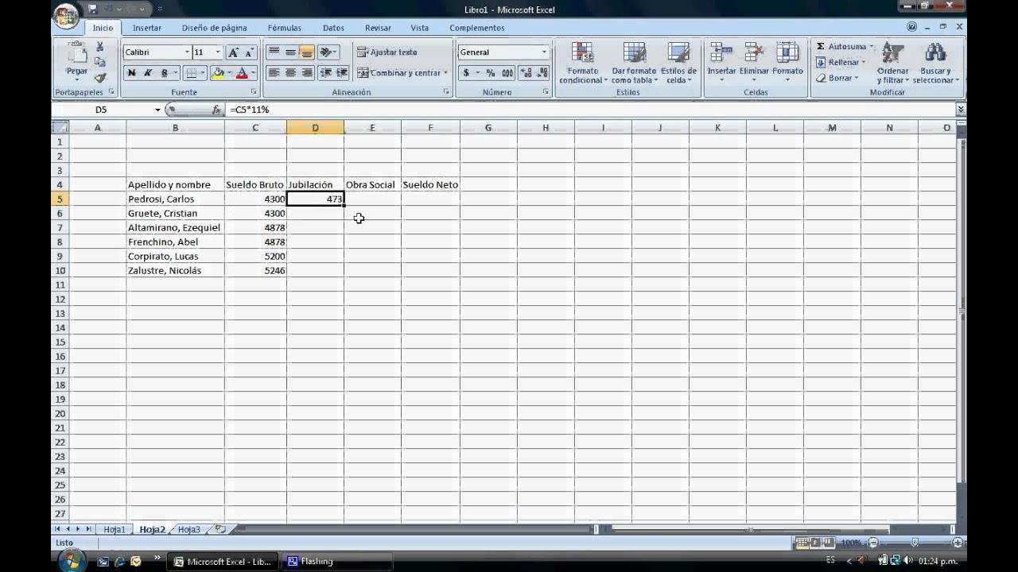Viewport: 1018px width, 572px height.
Task: Open the Insertar ribbon tab
Action: pyautogui.click(x=147, y=28)
